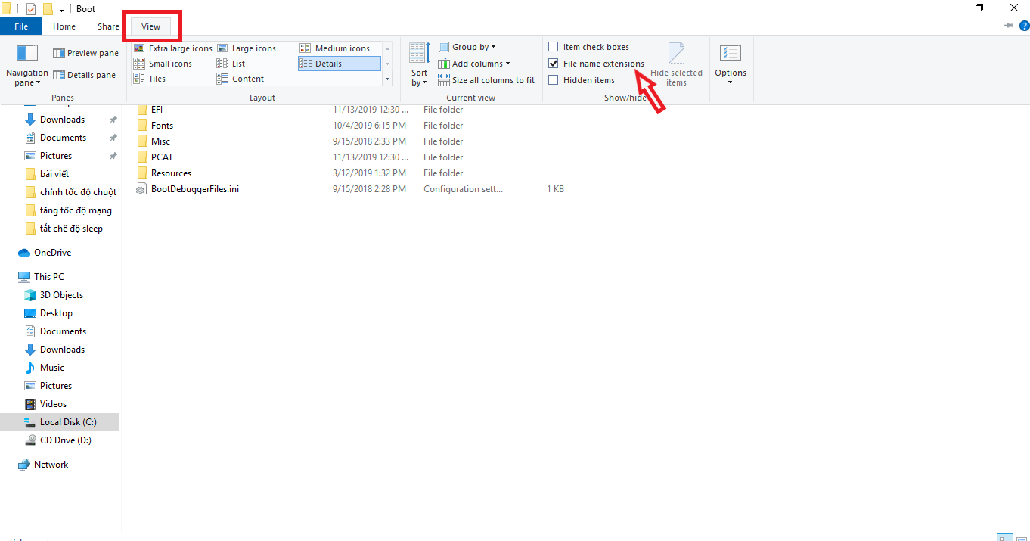The width and height of the screenshot is (1030, 541).
Task: Click the New folder icon in title bar
Action: click(x=48, y=9)
